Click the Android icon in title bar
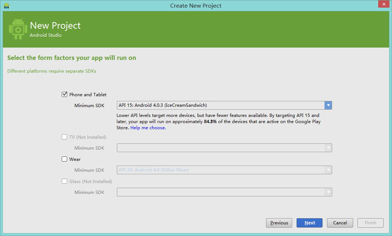 7,5
